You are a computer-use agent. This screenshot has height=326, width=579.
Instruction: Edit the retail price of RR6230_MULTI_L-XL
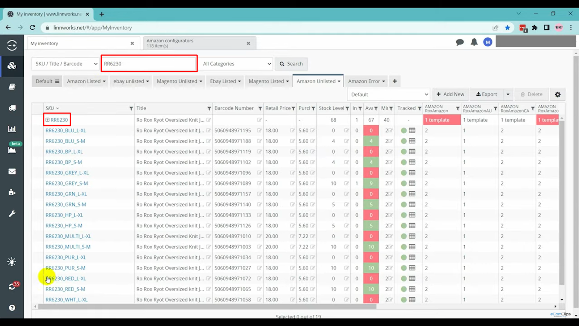292,236
